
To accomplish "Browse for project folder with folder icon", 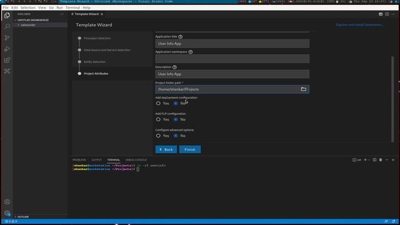I will pyautogui.click(x=303, y=89).
